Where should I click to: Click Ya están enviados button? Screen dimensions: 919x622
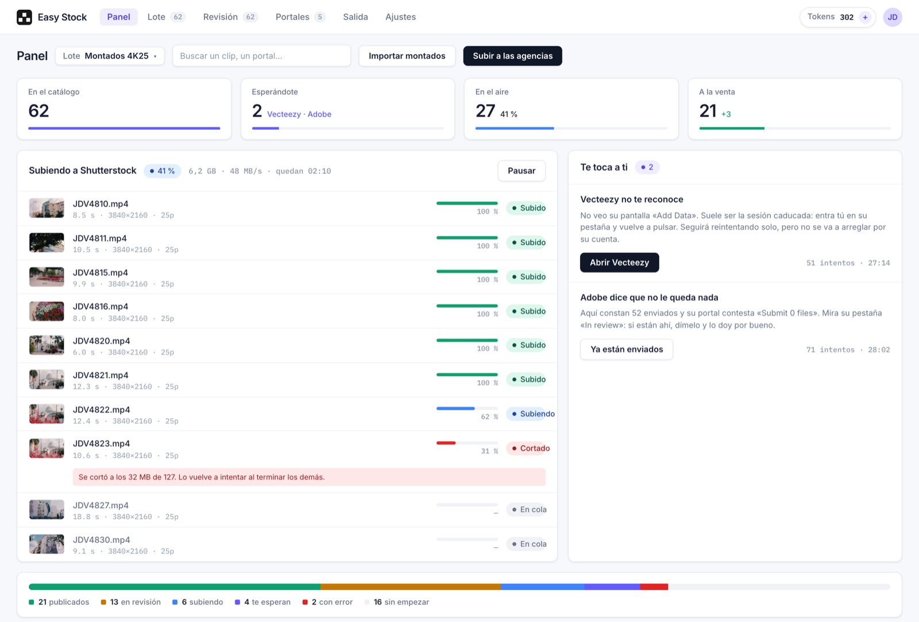tap(626, 349)
